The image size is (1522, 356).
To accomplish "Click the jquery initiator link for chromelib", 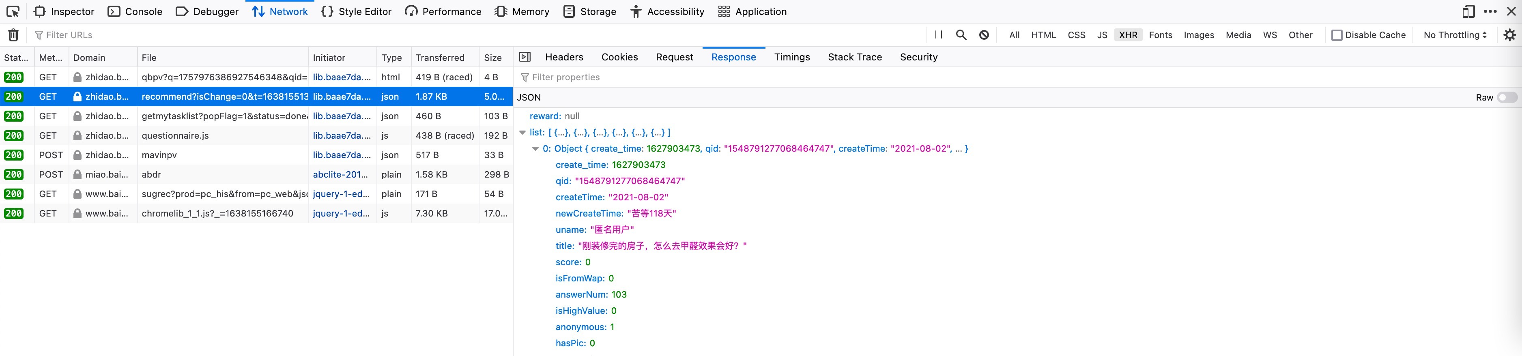I will pyautogui.click(x=342, y=213).
